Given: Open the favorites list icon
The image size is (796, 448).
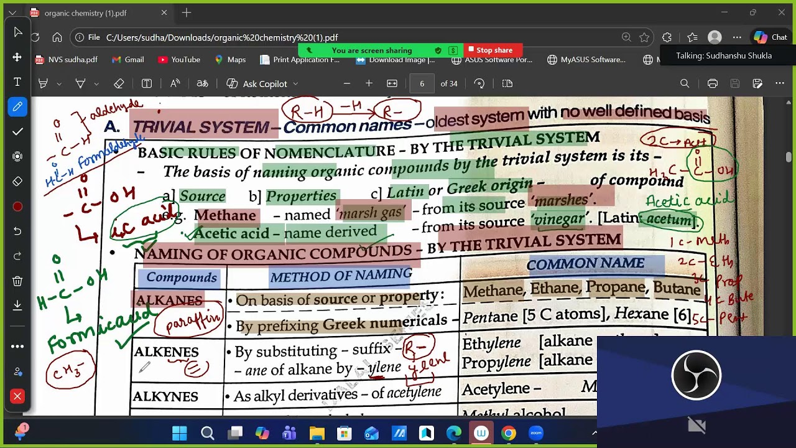Looking at the screenshot, I should tap(692, 37).
